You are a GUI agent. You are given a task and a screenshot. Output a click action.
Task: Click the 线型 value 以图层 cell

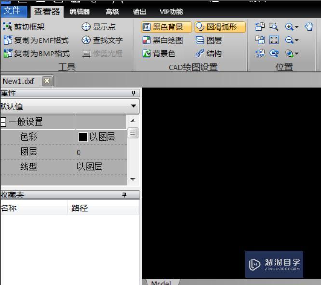[101, 167]
